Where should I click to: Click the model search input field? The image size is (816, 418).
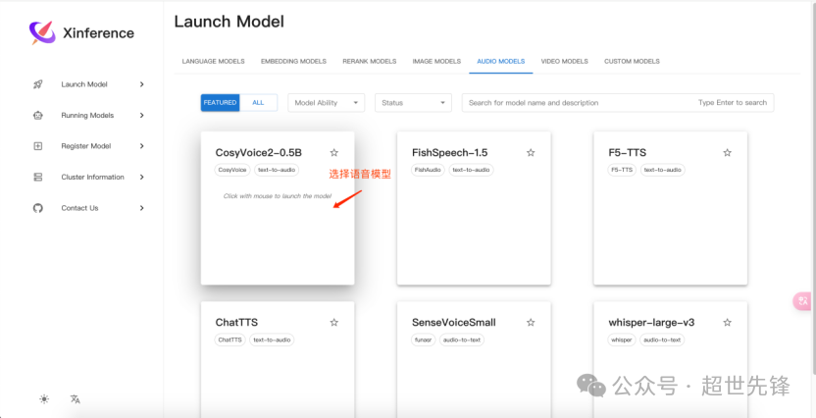pyautogui.click(x=618, y=103)
